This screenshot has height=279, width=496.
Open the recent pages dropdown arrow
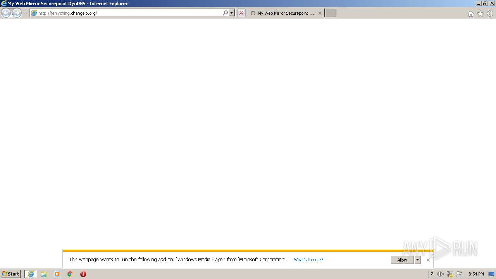tap(26, 13)
